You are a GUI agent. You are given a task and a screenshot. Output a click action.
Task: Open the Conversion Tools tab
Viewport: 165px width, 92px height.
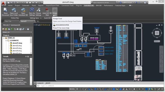pyautogui.click(x=68, y=6)
